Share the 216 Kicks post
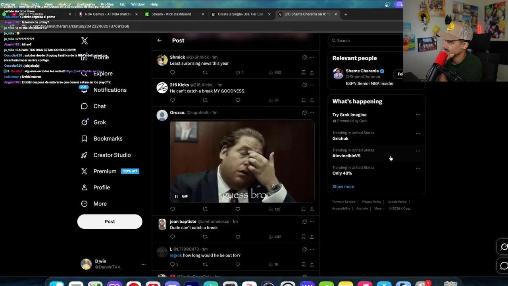Screen dimensions: 508x286 (312, 100)
